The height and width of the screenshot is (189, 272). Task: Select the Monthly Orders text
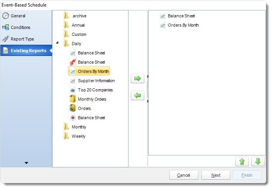(x=92, y=99)
